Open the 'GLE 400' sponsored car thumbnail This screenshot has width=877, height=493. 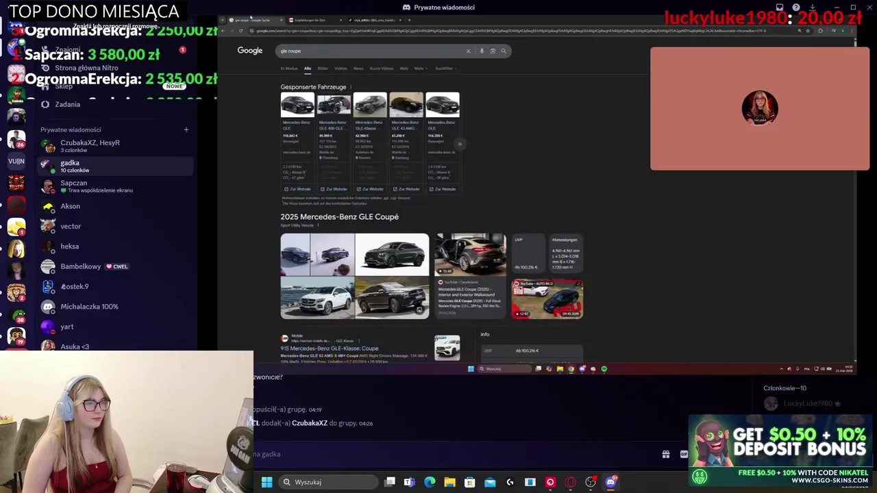click(334, 105)
